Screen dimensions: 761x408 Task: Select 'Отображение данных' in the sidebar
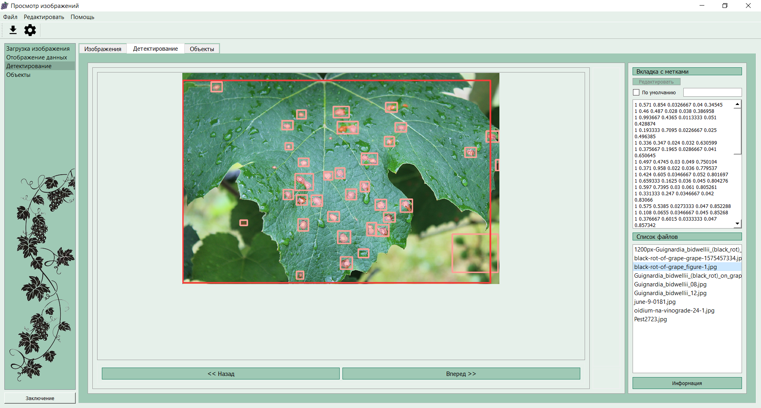tap(36, 57)
